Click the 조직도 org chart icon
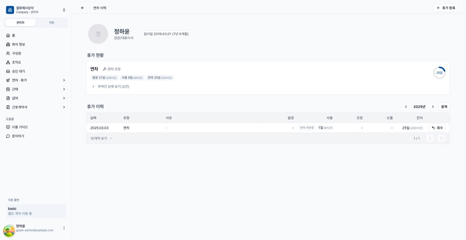466x240 pixels. coord(8,62)
